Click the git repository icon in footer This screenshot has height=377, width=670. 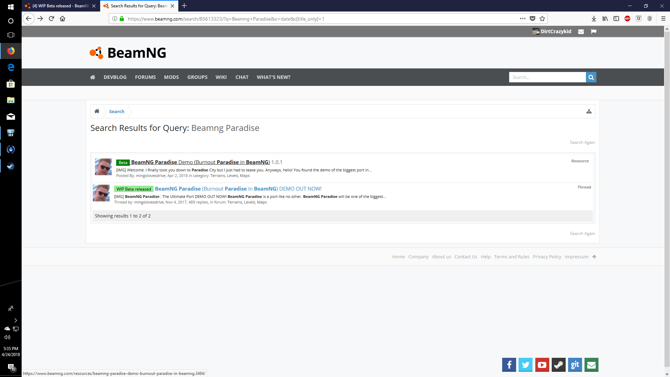575,365
